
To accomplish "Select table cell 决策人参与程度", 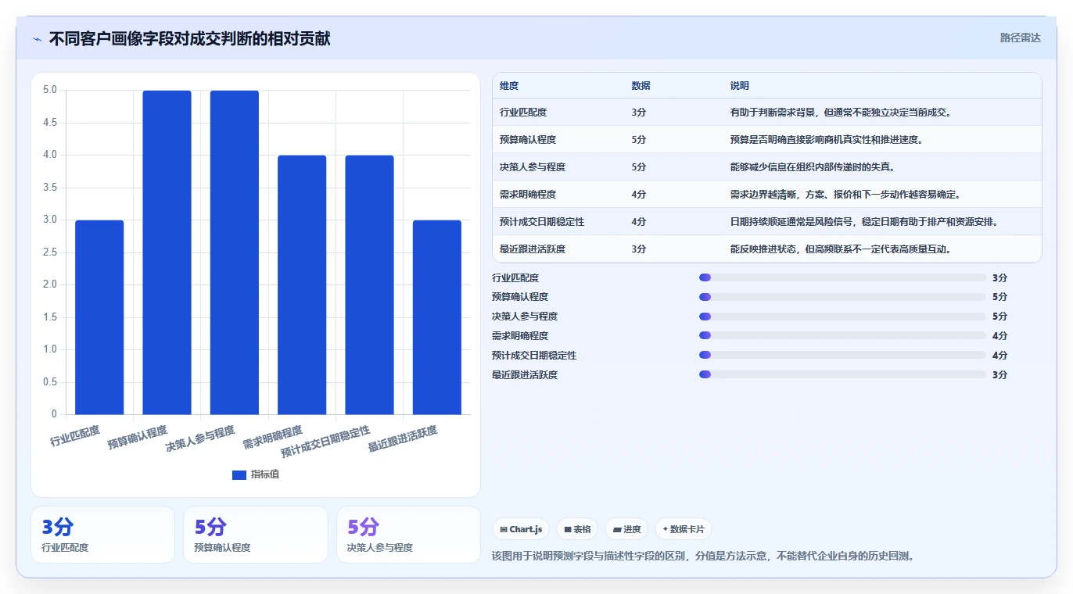I will pyautogui.click(x=533, y=167).
